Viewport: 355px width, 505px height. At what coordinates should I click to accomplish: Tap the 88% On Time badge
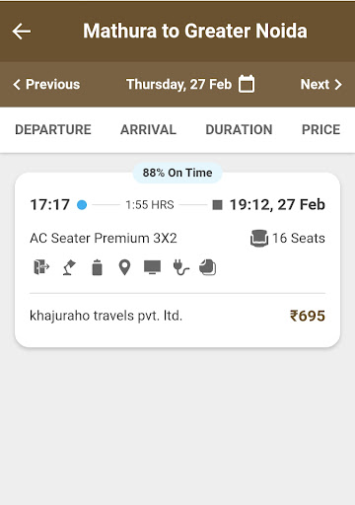click(x=177, y=173)
